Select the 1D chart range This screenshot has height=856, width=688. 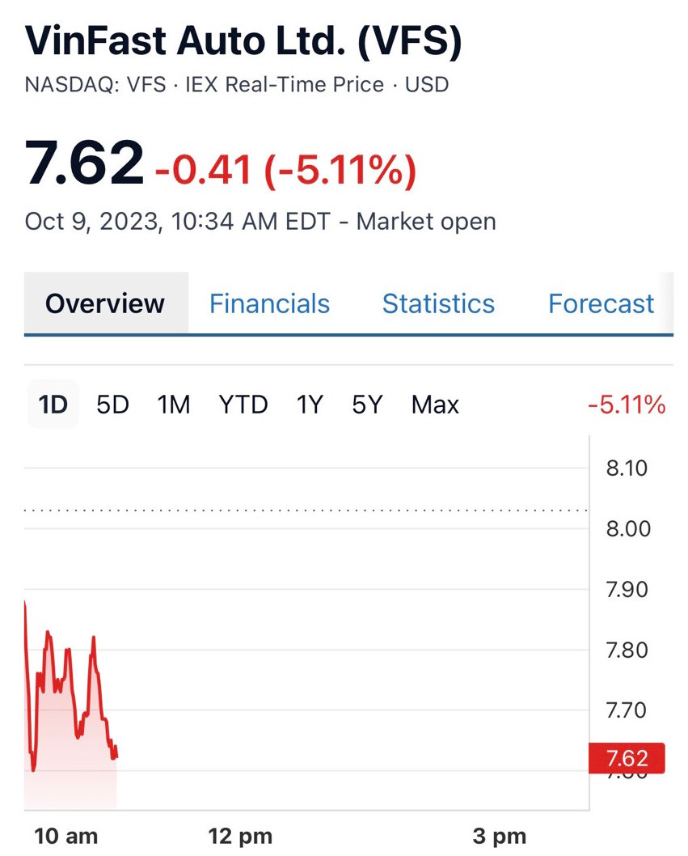coord(53,404)
